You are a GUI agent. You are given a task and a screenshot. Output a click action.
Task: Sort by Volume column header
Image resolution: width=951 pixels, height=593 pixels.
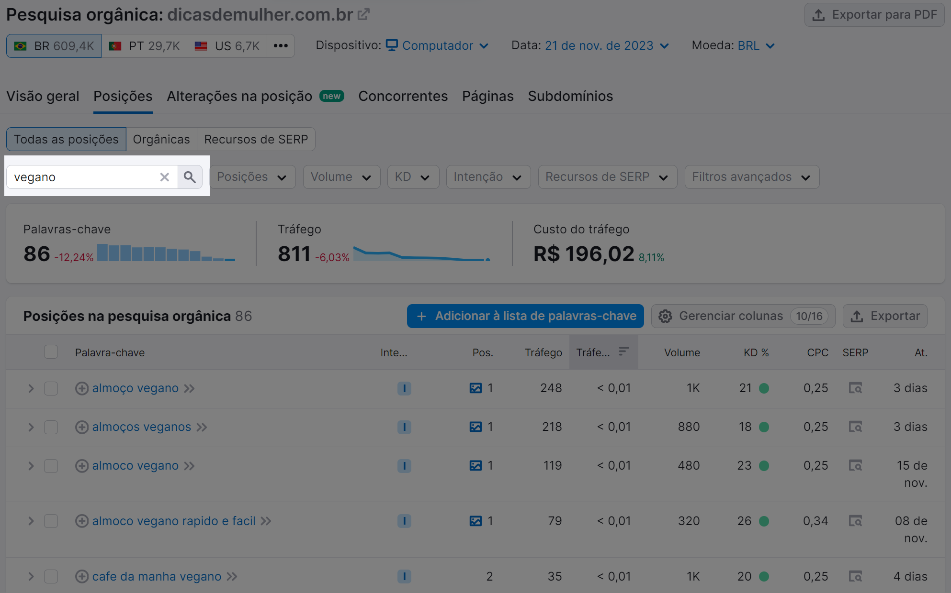coord(682,352)
